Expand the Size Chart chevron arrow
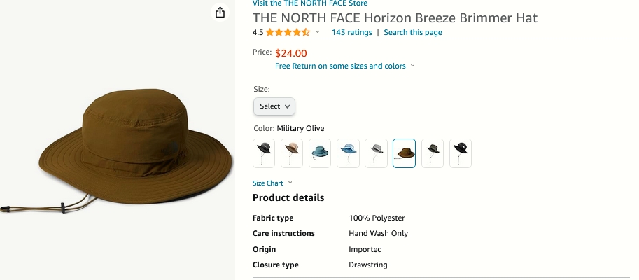 (x=290, y=183)
